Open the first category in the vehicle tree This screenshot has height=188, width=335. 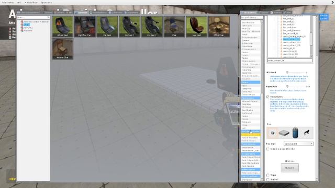[36, 22]
